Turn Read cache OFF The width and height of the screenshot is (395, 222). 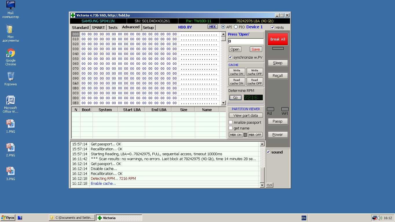point(255,82)
